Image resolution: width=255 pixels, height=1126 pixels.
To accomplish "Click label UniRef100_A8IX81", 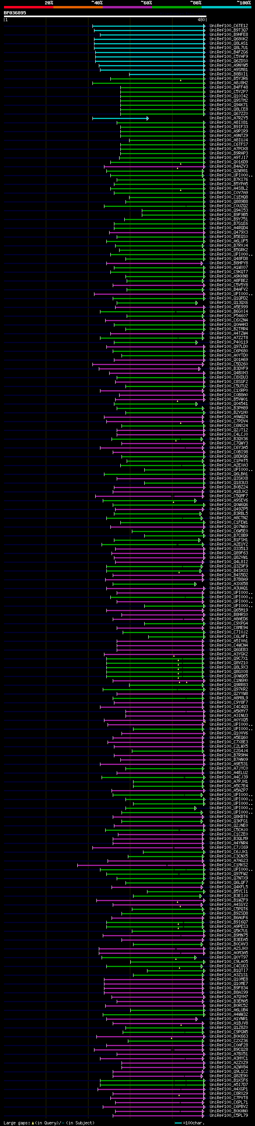I will point(228,122).
